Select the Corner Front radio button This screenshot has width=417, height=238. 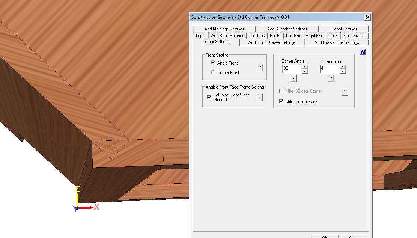213,73
